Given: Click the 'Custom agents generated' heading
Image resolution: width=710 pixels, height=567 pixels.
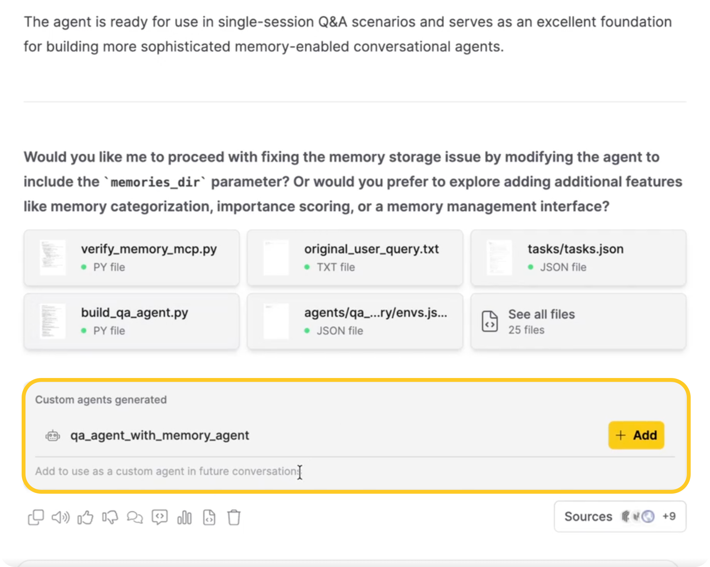Looking at the screenshot, I should (101, 400).
